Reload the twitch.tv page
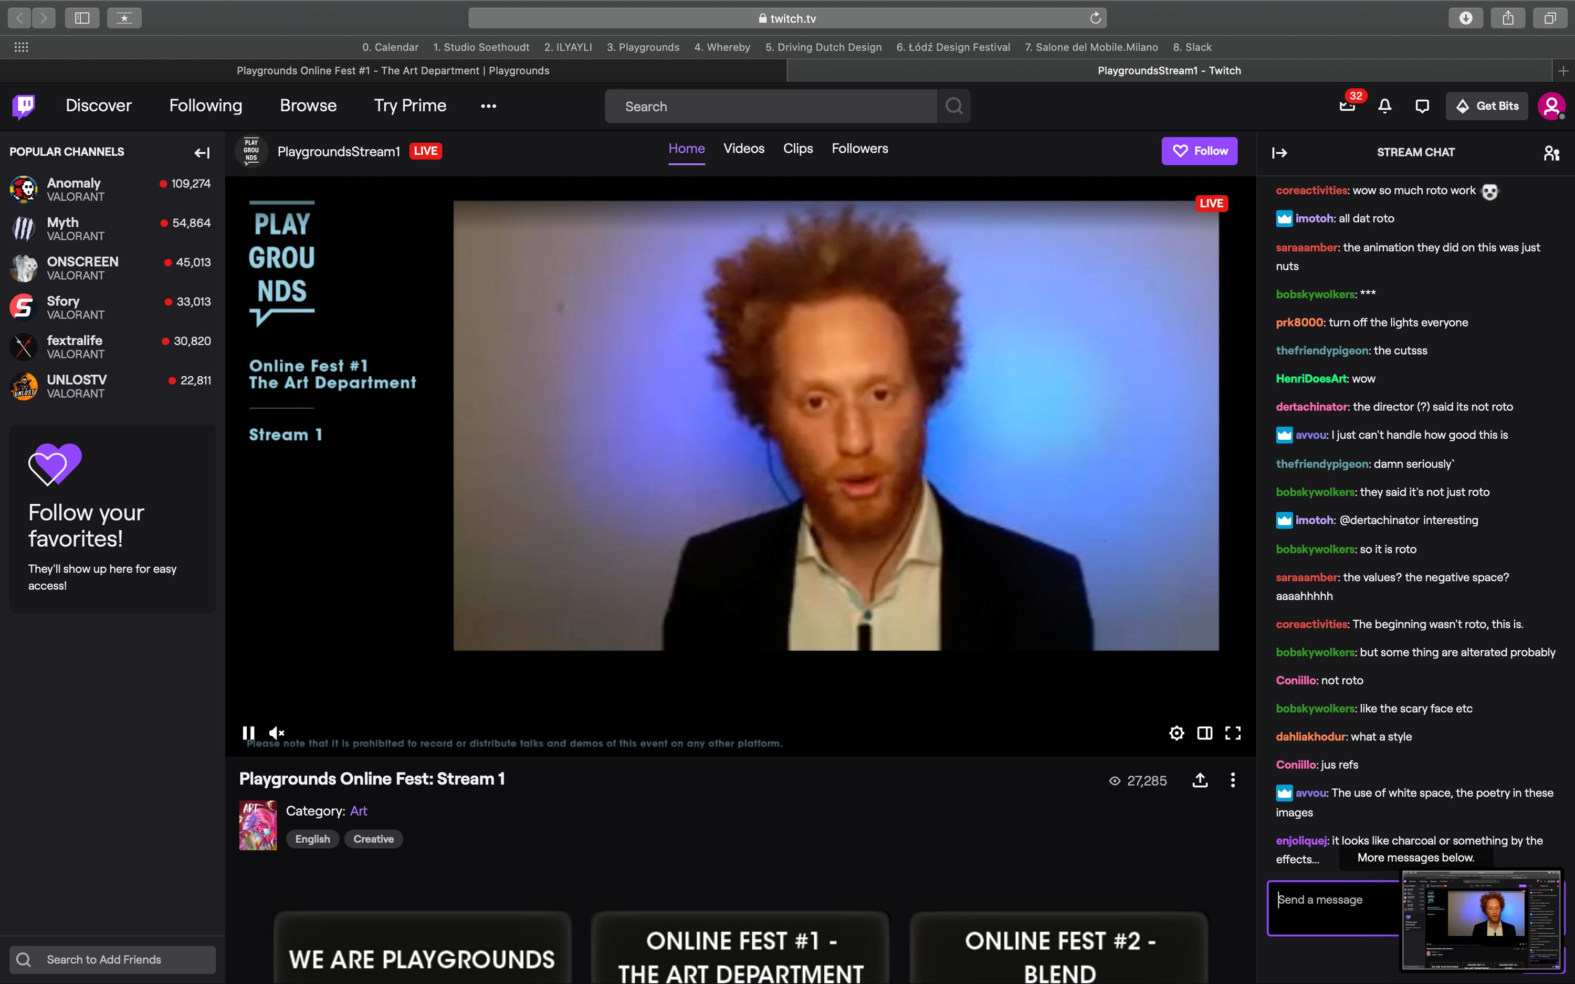The height and width of the screenshot is (984, 1575). (1095, 18)
